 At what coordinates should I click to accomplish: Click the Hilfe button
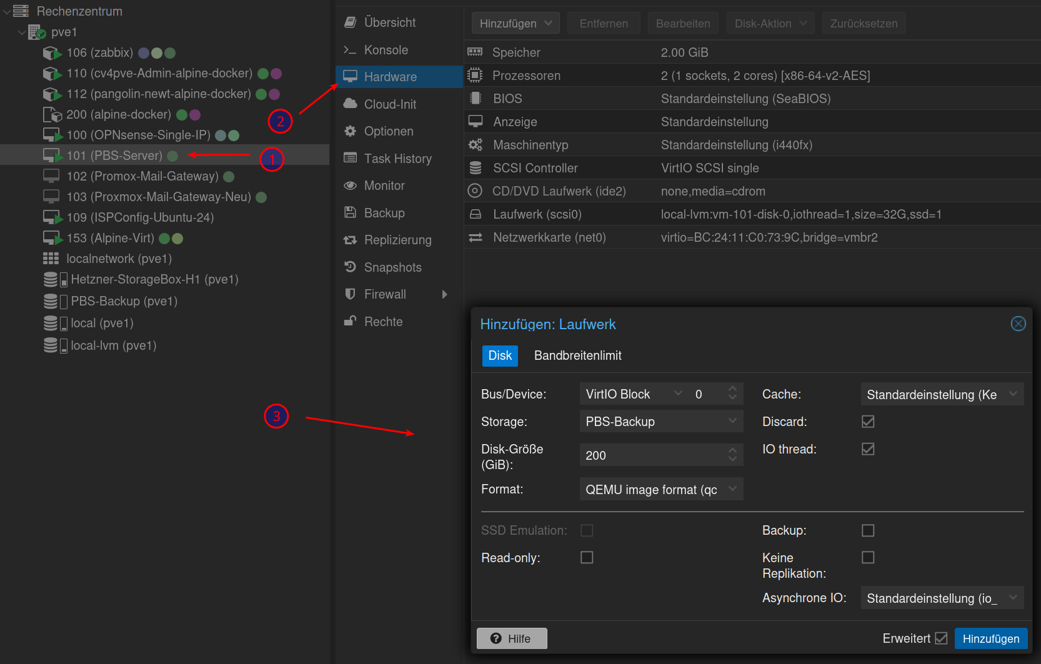click(x=512, y=638)
